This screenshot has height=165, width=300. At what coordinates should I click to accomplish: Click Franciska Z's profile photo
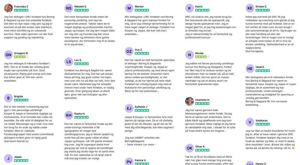click(x=8, y=8)
